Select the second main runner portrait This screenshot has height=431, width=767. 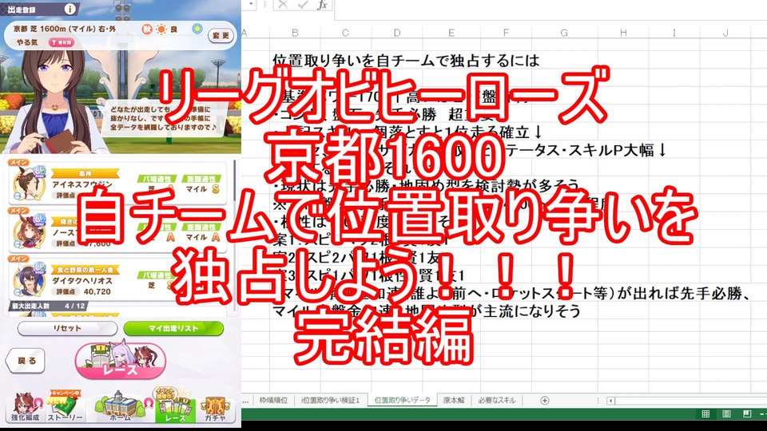click(x=29, y=231)
